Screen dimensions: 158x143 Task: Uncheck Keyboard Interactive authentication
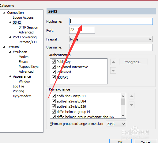(54, 67)
